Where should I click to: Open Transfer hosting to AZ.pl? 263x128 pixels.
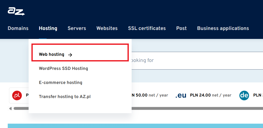65,97
